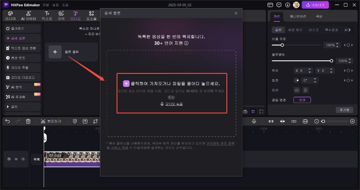This screenshot has height=190, width=360.
Task: Open the 도움 help menu
Action: 65,5
